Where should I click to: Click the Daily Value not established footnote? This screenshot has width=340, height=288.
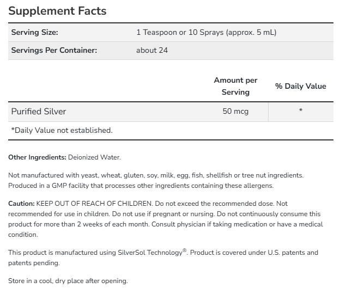[x=62, y=130]
